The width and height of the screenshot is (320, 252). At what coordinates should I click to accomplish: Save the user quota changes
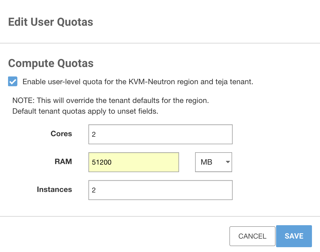pyautogui.click(x=294, y=236)
